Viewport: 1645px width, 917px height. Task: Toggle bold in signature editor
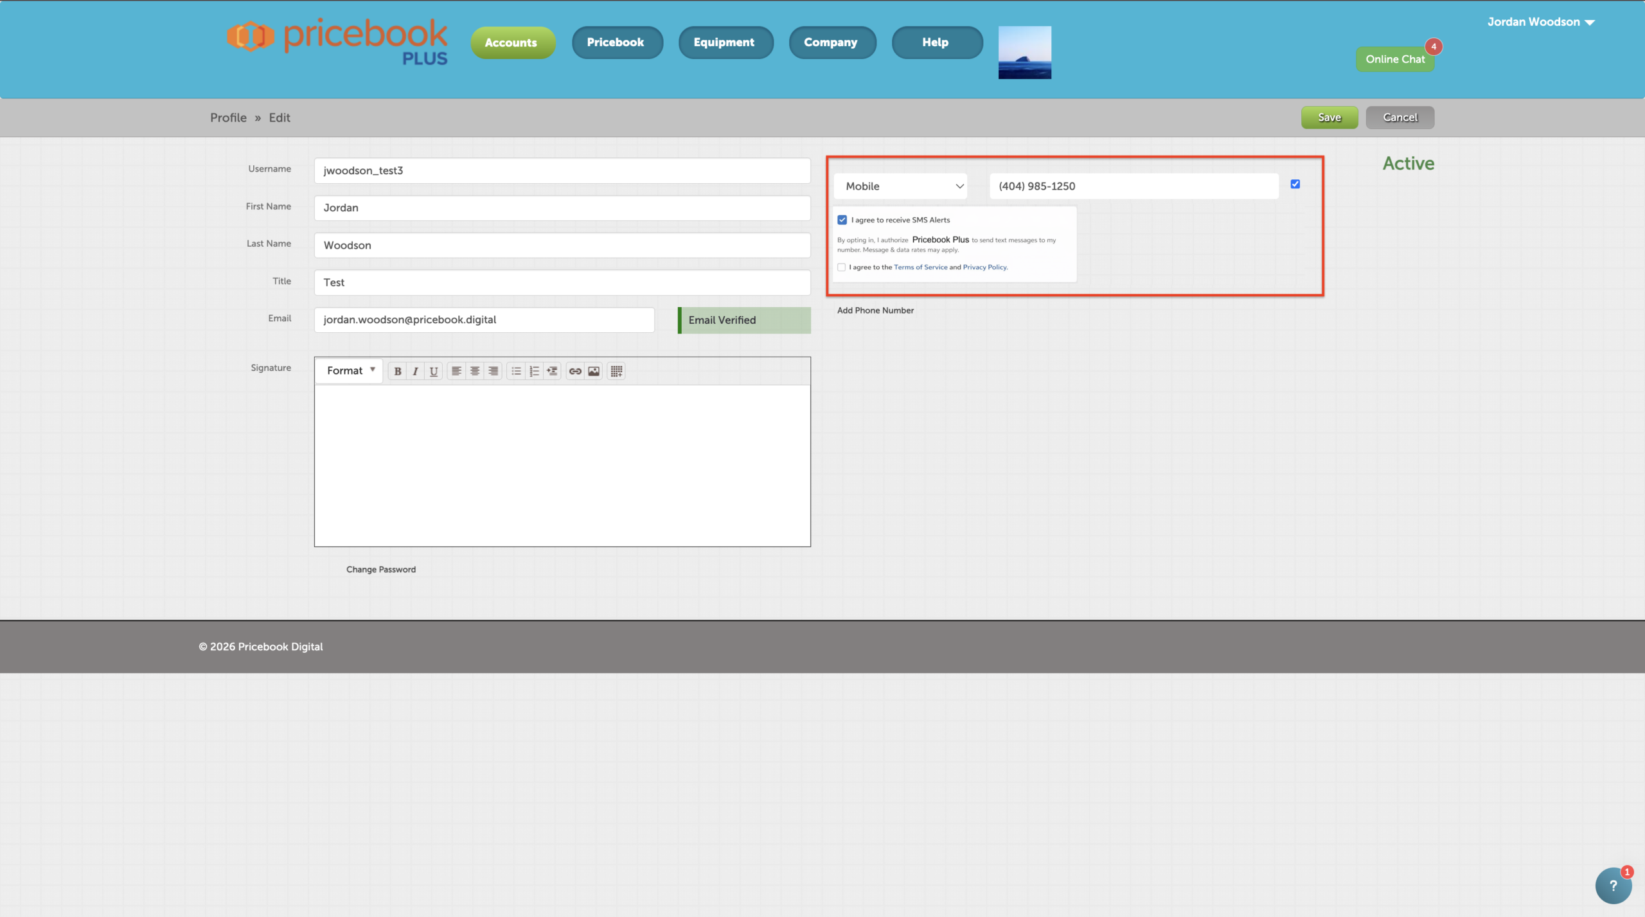tap(398, 371)
